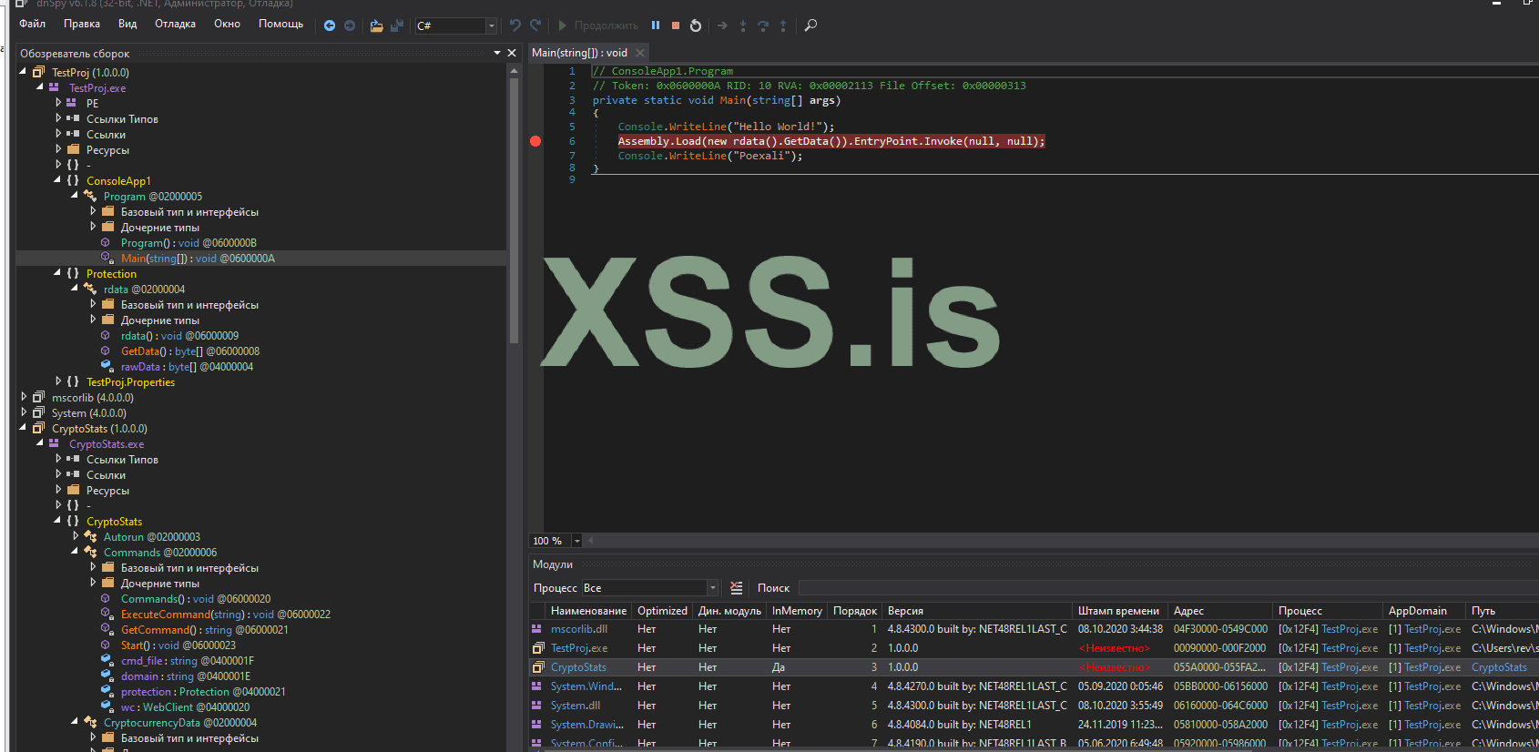Click the open file folder icon
Viewport: 1539px width, 752px height.
click(x=376, y=25)
